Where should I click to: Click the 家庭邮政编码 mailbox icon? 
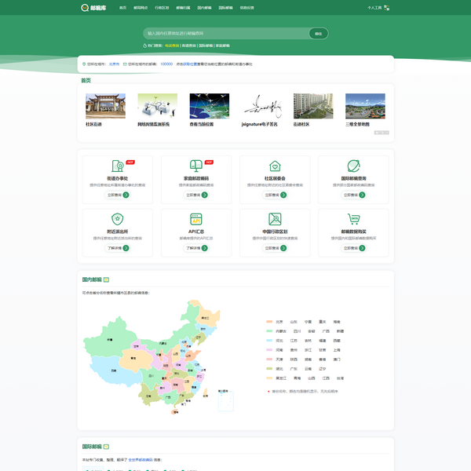[x=196, y=166]
